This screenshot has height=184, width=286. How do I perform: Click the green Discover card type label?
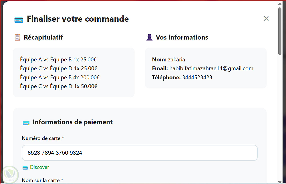point(39,167)
